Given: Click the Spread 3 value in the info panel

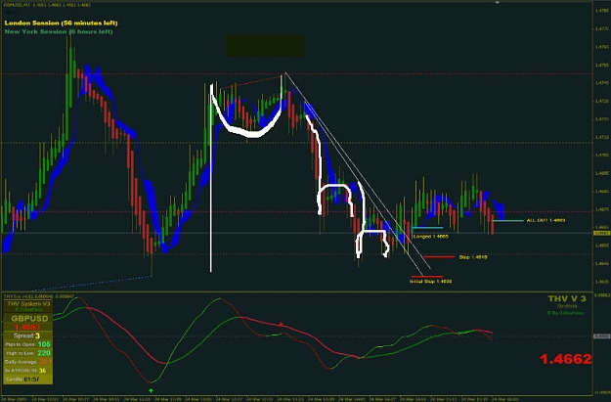Looking at the screenshot, I should pyautogui.click(x=27, y=335).
